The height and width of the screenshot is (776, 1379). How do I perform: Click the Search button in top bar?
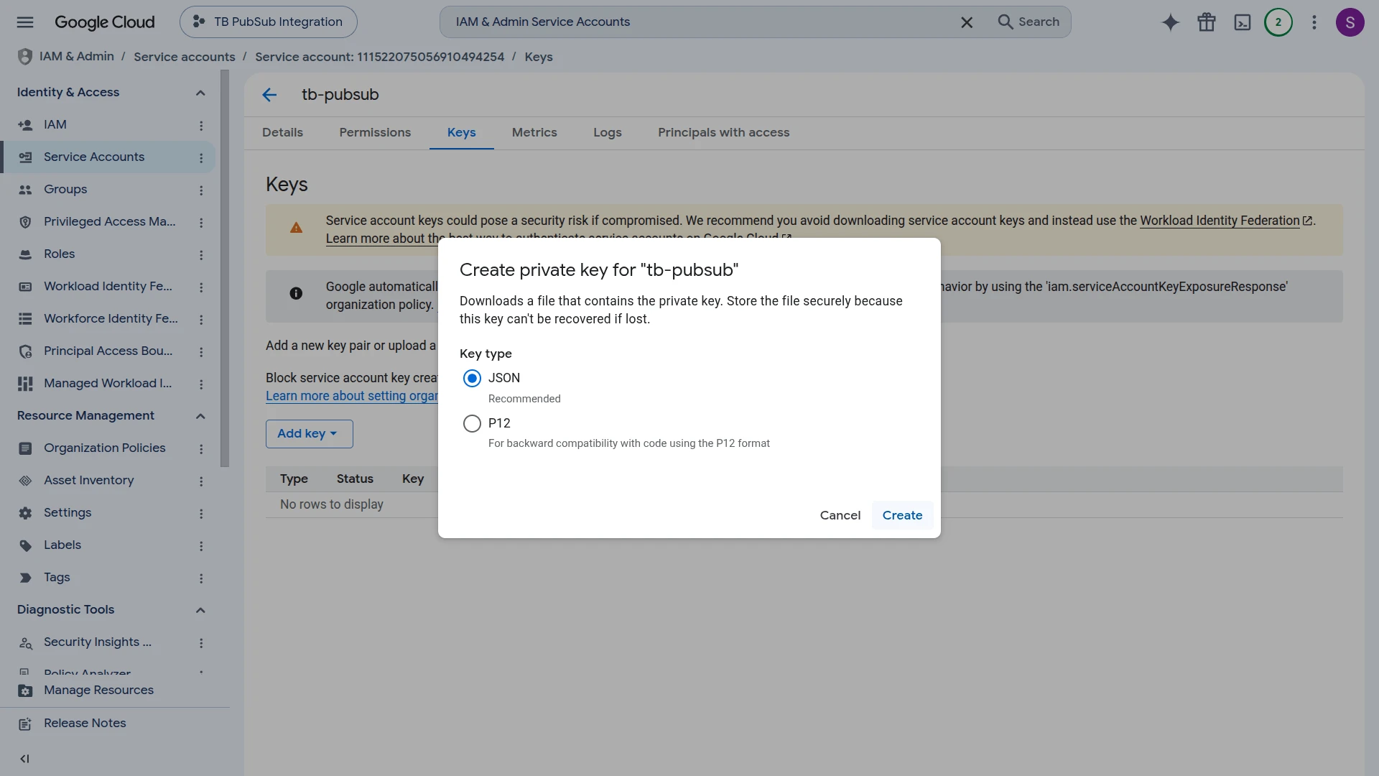[x=1029, y=22]
